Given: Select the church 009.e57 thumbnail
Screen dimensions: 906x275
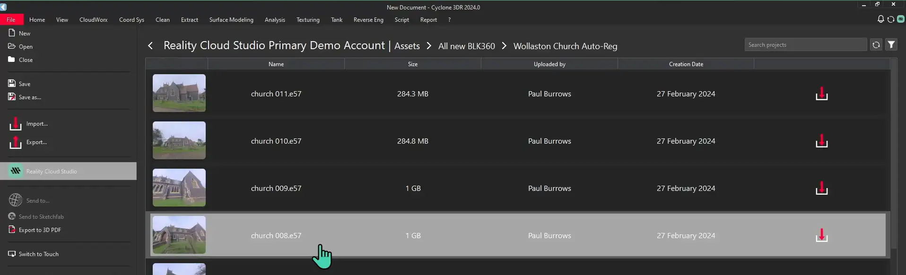Looking at the screenshot, I should [179, 188].
